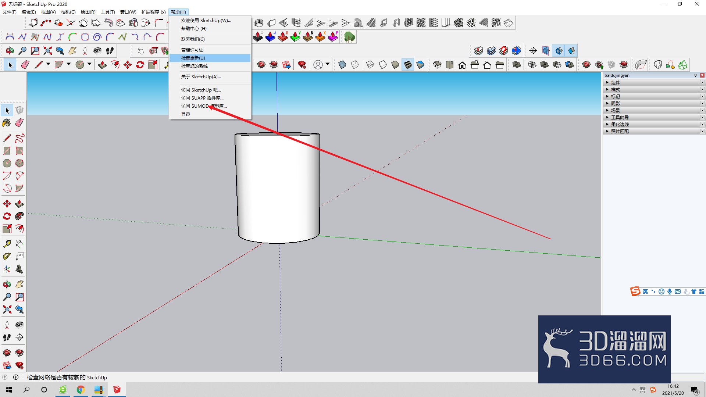Switch to the Front view house icon
706x397 pixels.
pyautogui.click(x=462, y=65)
